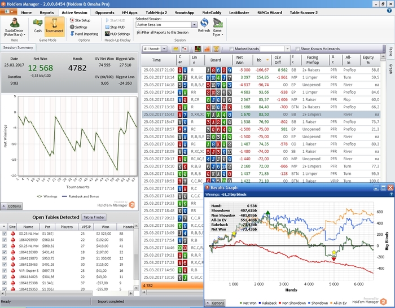Uncheck the VIP: Super S table checkbox
This screenshot has width=395, height=308.
pyautogui.click(x=5, y=270)
